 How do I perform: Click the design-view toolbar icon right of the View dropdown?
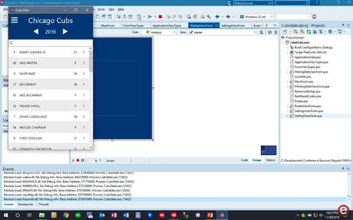(x=261, y=32)
